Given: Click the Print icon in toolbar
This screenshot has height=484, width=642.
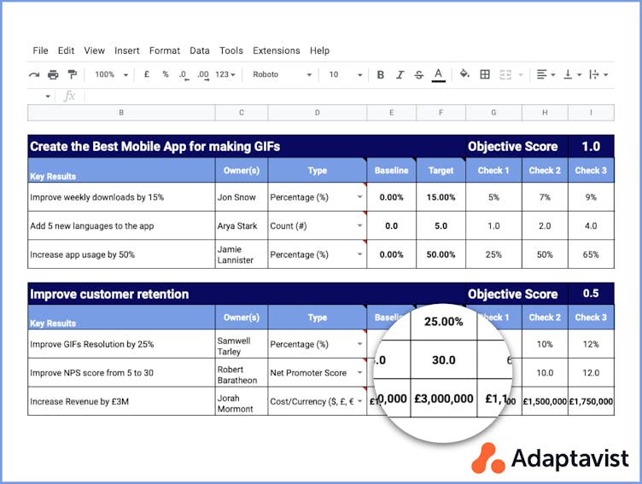Looking at the screenshot, I should (53, 75).
